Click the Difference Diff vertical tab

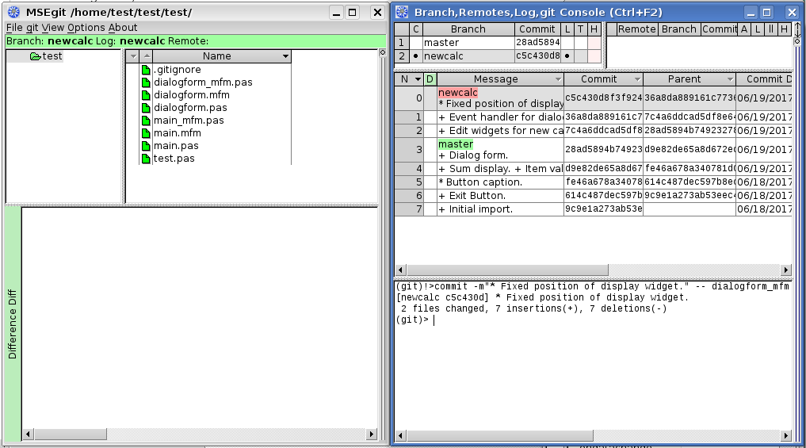pos(12,324)
